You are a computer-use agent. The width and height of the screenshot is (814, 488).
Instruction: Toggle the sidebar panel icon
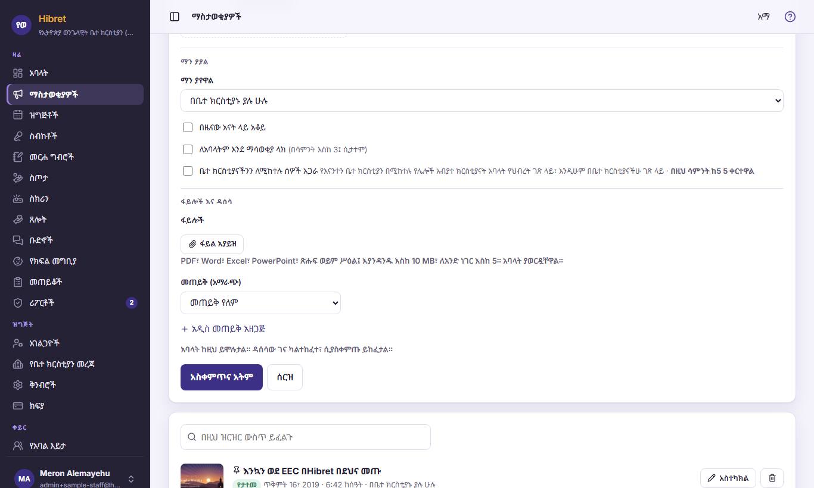(175, 17)
